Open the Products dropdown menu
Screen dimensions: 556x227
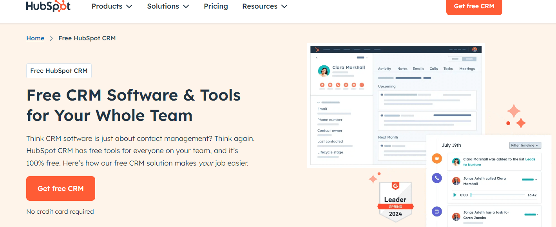112,6
